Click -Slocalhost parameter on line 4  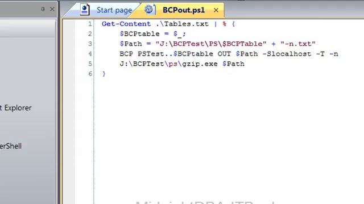(x=287, y=54)
